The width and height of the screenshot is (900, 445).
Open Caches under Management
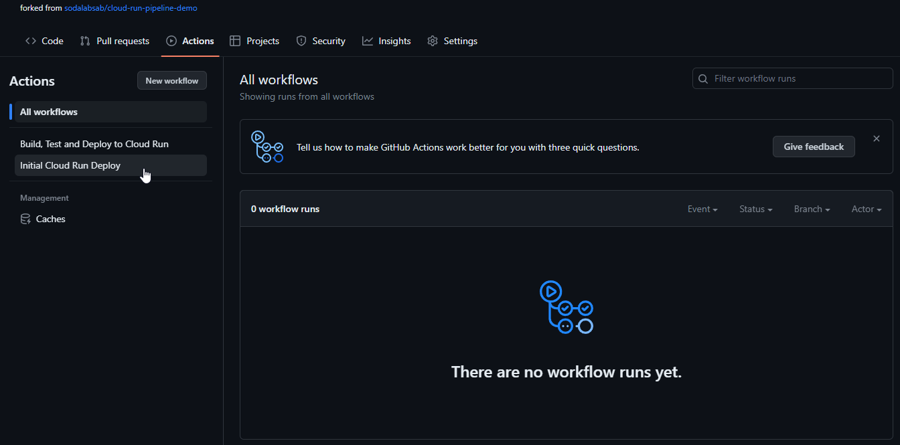pyautogui.click(x=110, y=219)
